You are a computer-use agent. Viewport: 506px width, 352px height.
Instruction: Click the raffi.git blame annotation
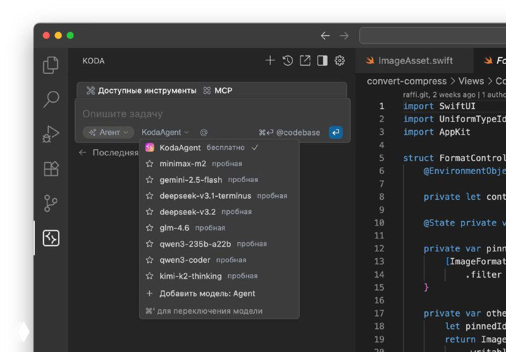point(455,95)
